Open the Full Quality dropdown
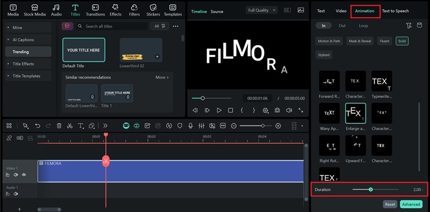Viewport: 430px width, 212px height. 262,10
